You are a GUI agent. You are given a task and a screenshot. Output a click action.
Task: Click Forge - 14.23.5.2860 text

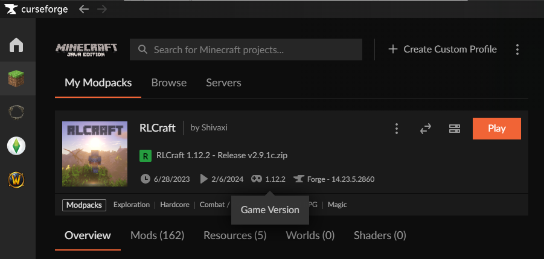click(341, 179)
